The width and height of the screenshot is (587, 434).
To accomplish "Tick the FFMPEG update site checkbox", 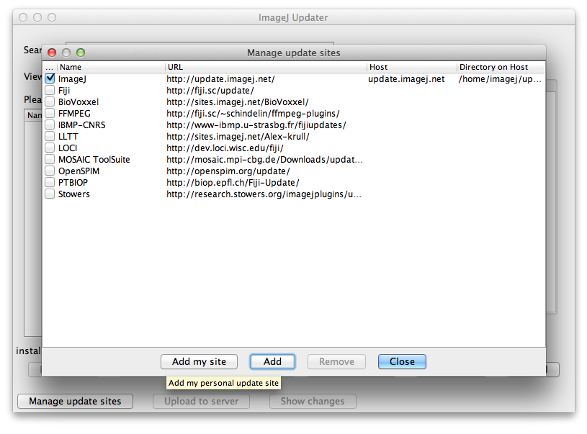I will [x=50, y=114].
